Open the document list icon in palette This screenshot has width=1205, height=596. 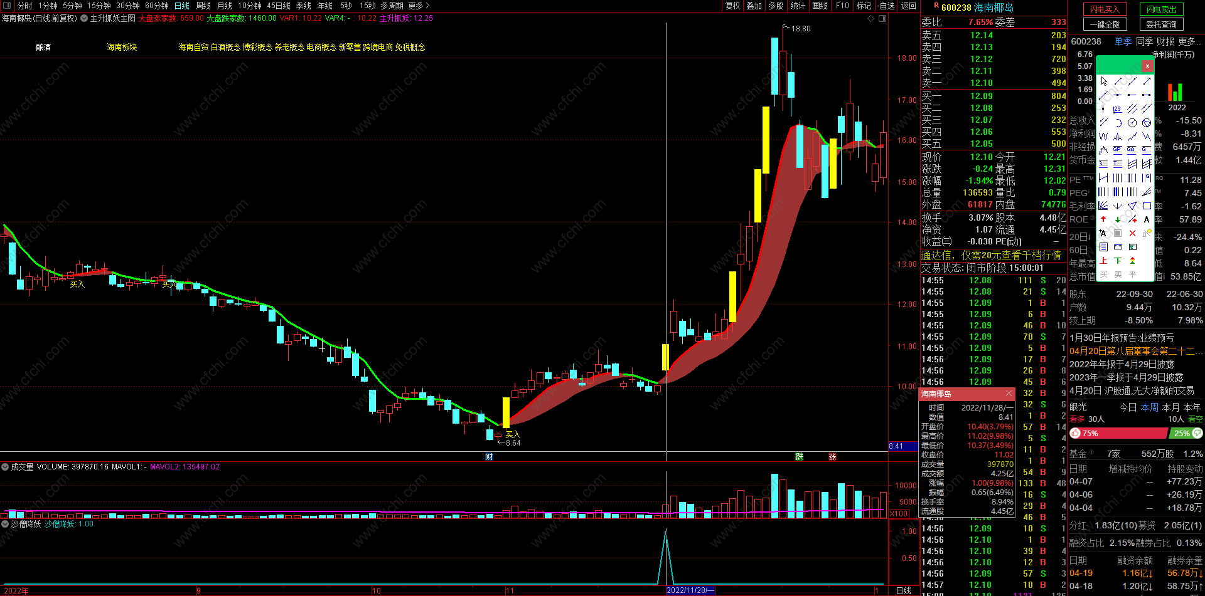tap(1103, 247)
